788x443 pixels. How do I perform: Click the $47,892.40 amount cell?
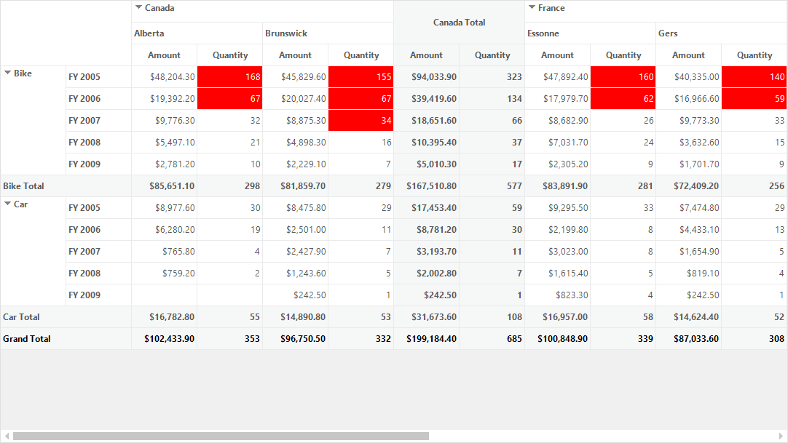(557, 77)
